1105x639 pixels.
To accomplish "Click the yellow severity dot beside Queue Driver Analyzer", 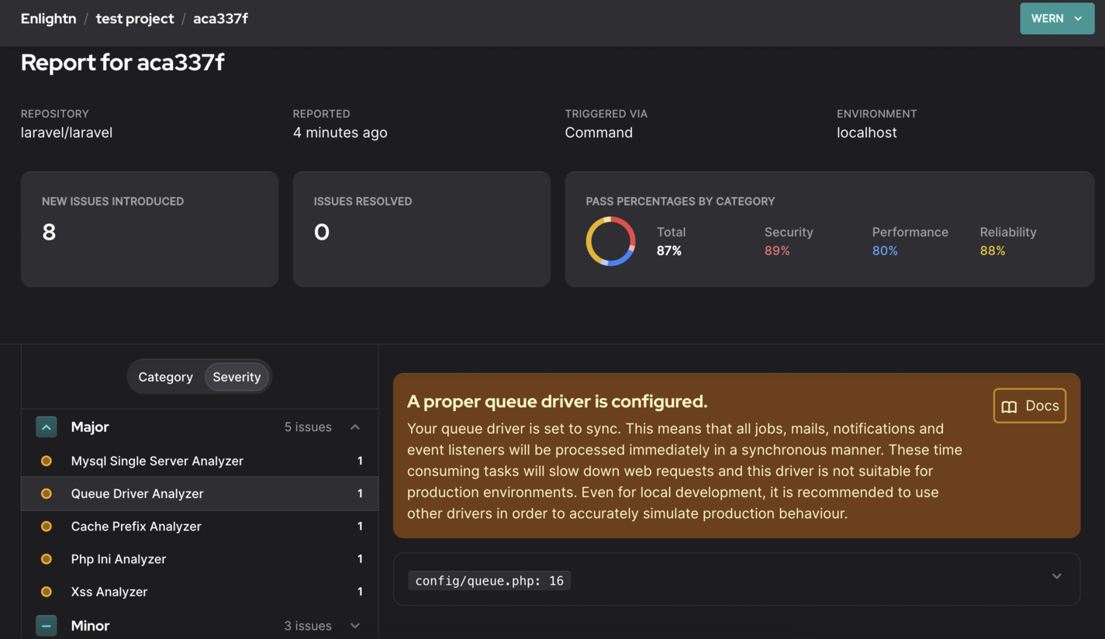I will tap(47, 493).
